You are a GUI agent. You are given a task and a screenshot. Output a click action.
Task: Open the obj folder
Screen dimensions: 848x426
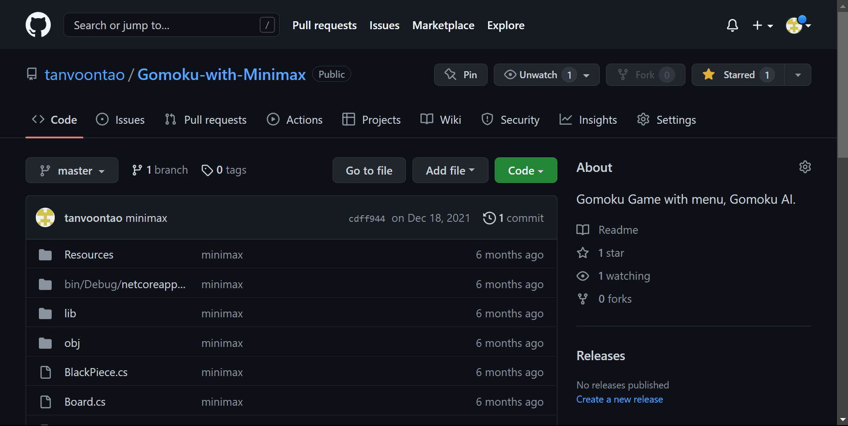(72, 343)
